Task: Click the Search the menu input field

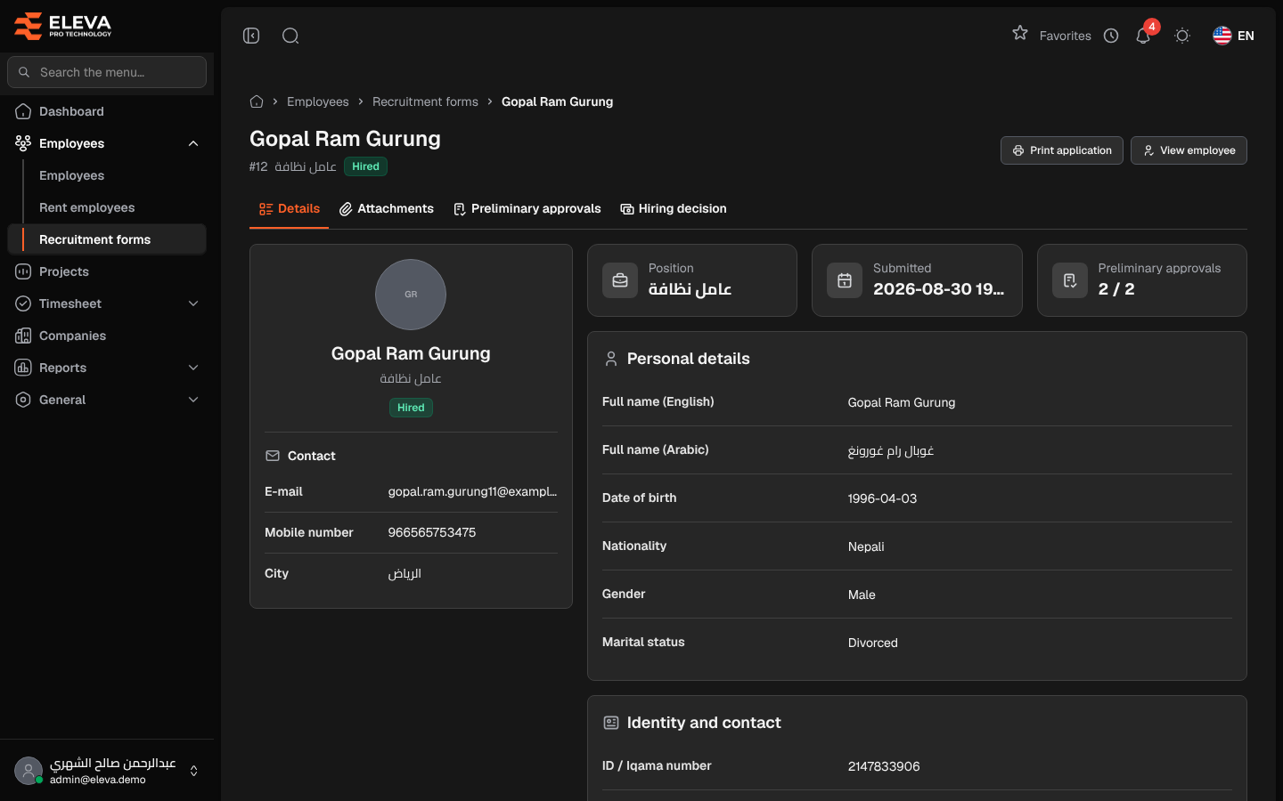Action: [107, 72]
